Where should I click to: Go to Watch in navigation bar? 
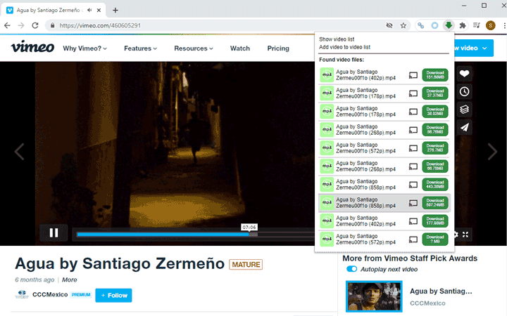(240, 48)
